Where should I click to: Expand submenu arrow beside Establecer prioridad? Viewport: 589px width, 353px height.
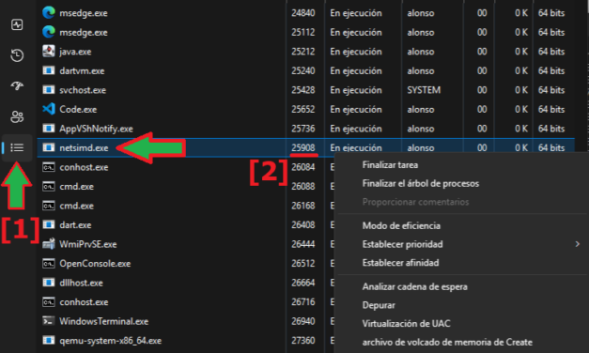pos(578,244)
